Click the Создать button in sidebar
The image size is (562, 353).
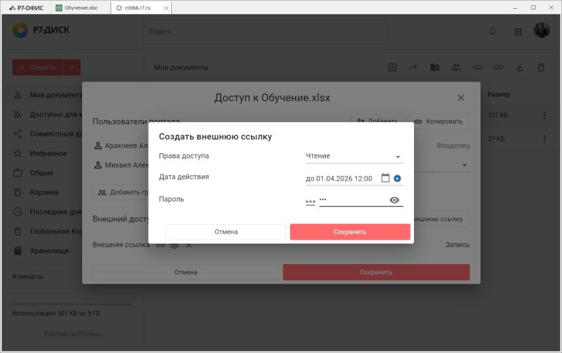coord(37,67)
